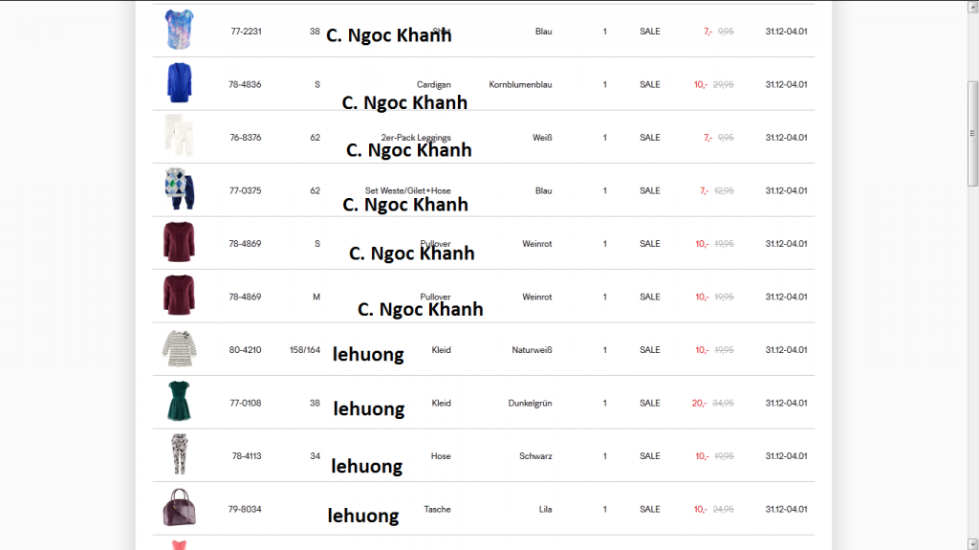The height and width of the screenshot is (550, 979).
Task: Click article number 79-8034
Action: (x=245, y=510)
